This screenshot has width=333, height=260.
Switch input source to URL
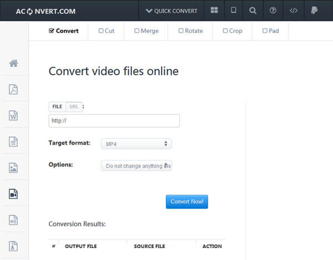[x=74, y=106]
